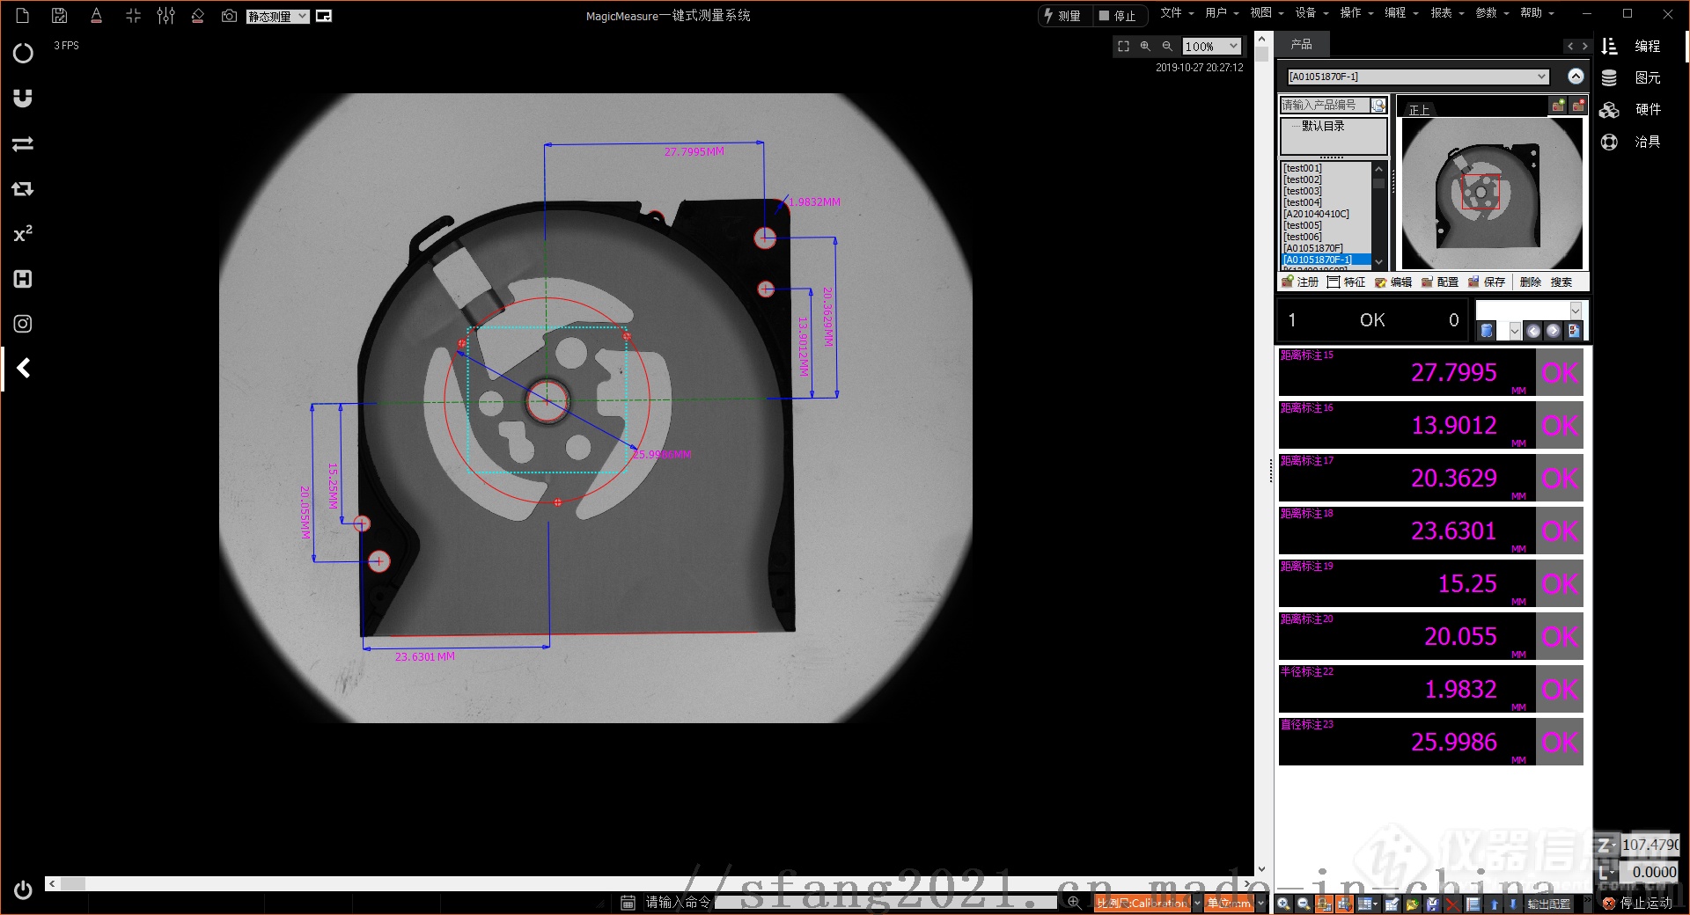
Task: Click the power icon at bottom left
Action: pyautogui.click(x=24, y=889)
